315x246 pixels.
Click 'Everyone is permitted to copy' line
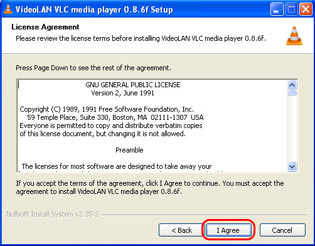111,126
